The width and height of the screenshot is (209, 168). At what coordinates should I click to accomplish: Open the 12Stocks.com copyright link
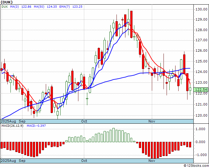coord(196,166)
